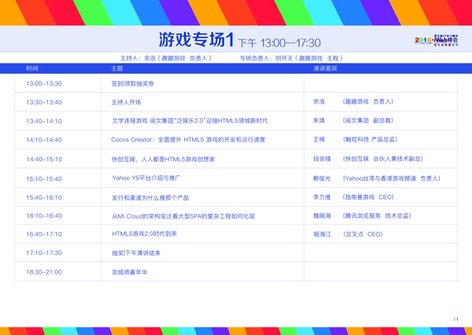Select time cell "14:40–15:10"
The image size is (472, 335).
[x=44, y=159]
